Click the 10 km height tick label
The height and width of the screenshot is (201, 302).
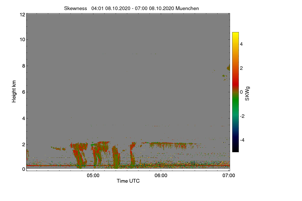[22, 39]
